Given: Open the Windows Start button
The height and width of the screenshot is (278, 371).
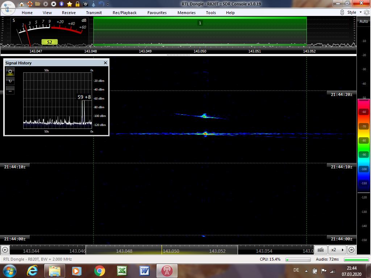Looking at the screenshot, I should (9, 271).
